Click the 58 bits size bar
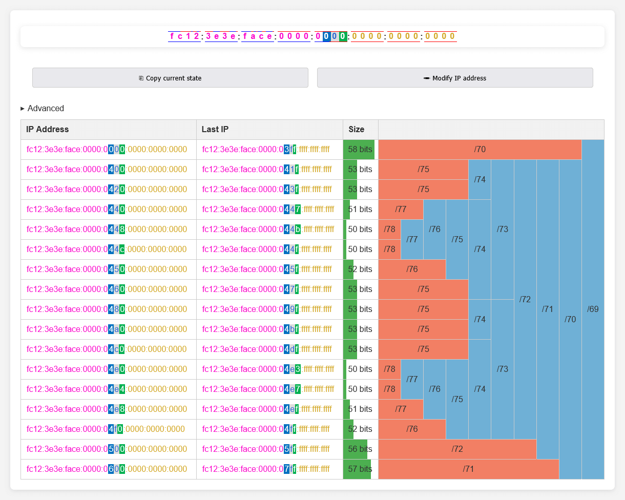This screenshot has height=500, width=625. (x=360, y=150)
